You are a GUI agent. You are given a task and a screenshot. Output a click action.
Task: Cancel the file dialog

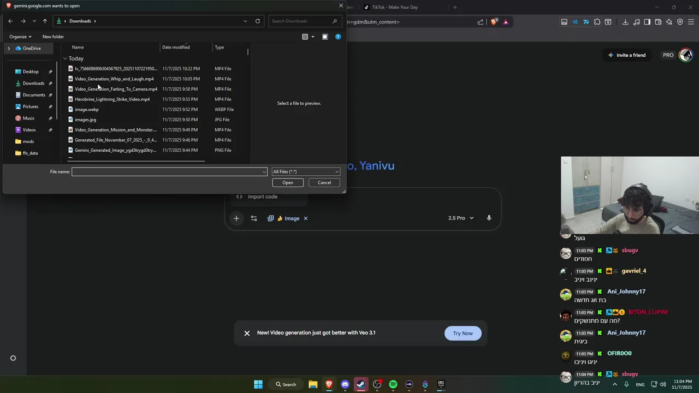pyautogui.click(x=324, y=183)
